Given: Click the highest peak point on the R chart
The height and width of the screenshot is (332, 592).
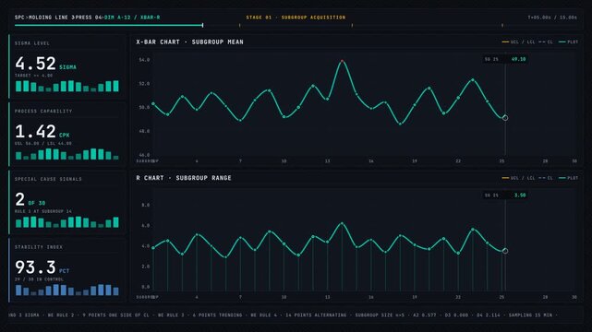Looking at the screenshot, I should pyautogui.click(x=342, y=223).
